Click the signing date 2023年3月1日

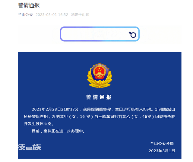[x=162, y=151]
